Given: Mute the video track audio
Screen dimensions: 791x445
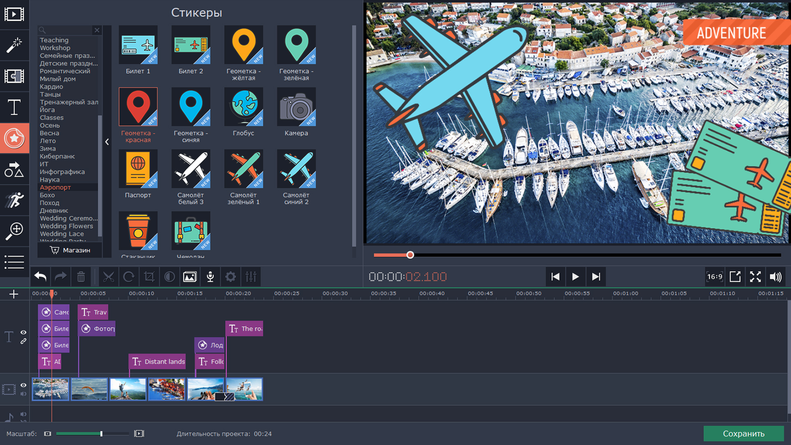Looking at the screenshot, I should (x=23, y=394).
